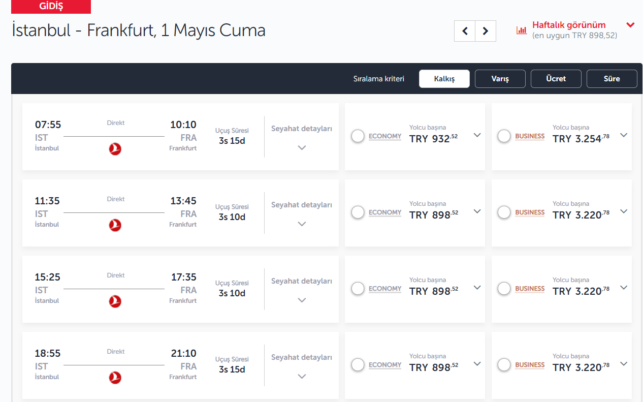The width and height of the screenshot is (643, 402).
Task: Click Turkish Airlines logo on 15:25 flight
Action: (115, 301)
